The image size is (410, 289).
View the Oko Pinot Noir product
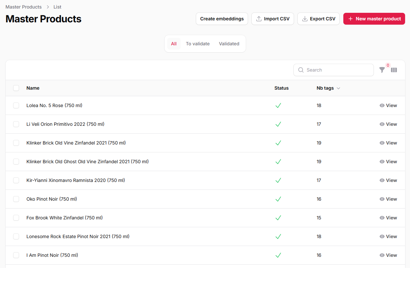pyautogui.click(x=388, y=199)
